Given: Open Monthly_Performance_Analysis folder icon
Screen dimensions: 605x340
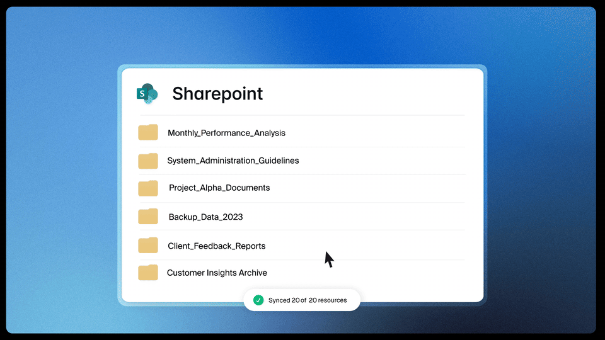Looking at the screenshot, I should (x=148, y=132).
